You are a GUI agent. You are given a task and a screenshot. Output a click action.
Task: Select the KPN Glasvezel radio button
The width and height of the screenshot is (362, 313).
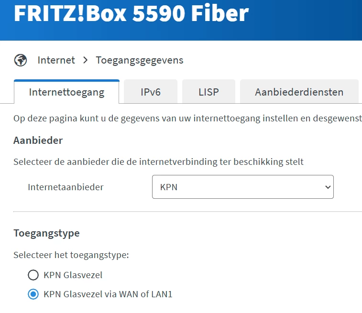33,275
